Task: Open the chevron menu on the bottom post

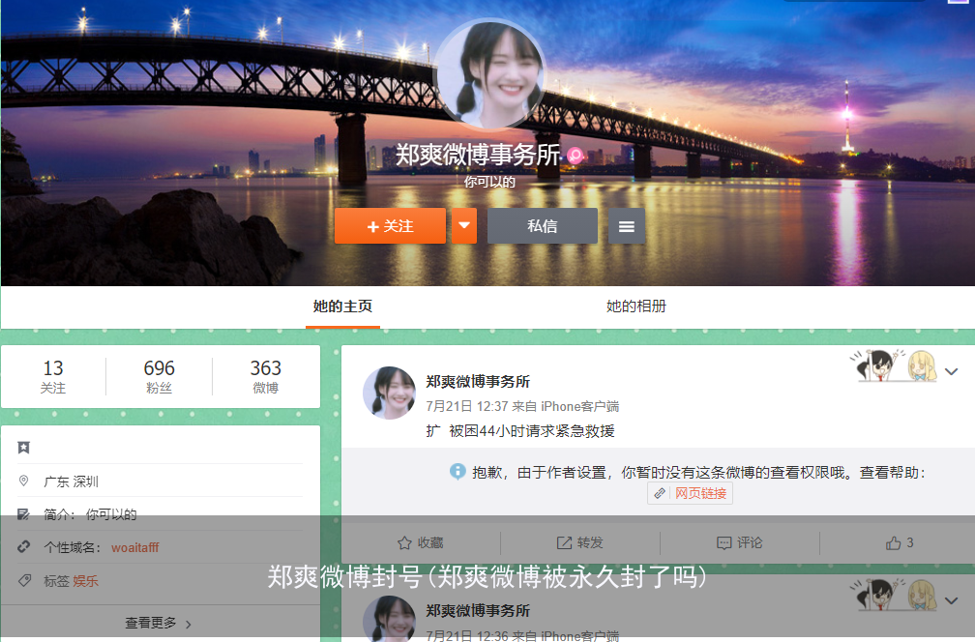Action: click(x=952, y=599)
